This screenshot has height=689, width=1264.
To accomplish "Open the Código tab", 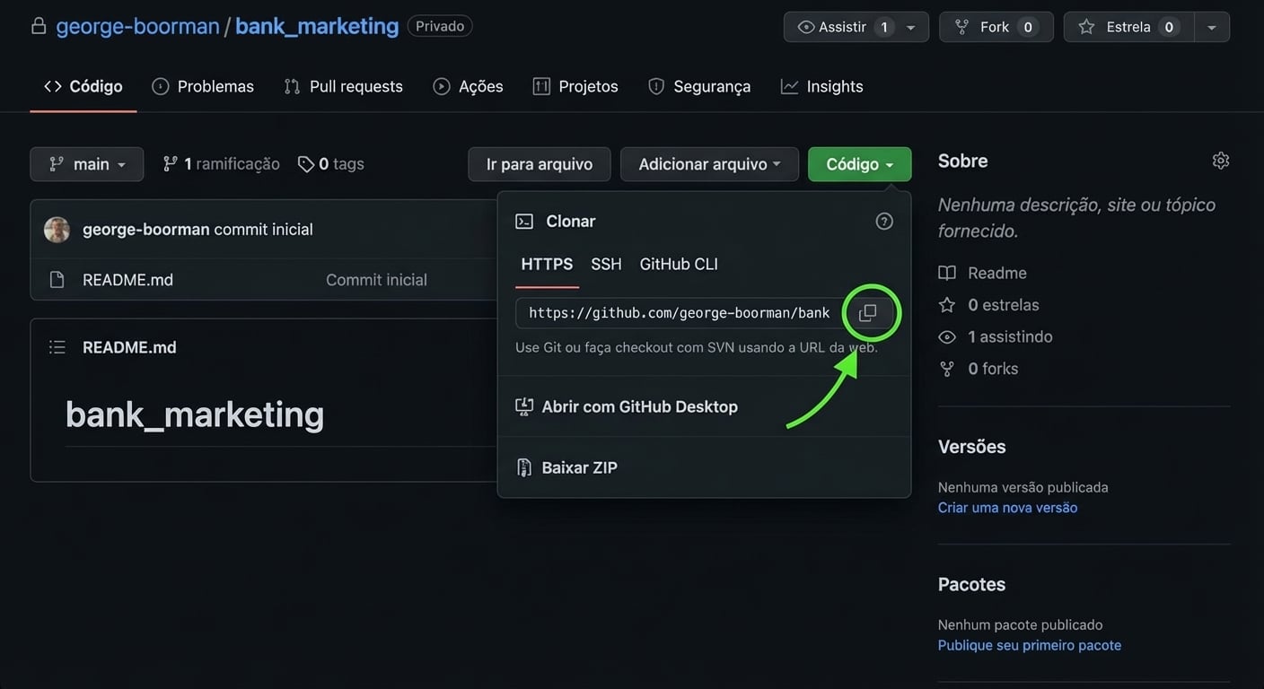I will 83,87.
